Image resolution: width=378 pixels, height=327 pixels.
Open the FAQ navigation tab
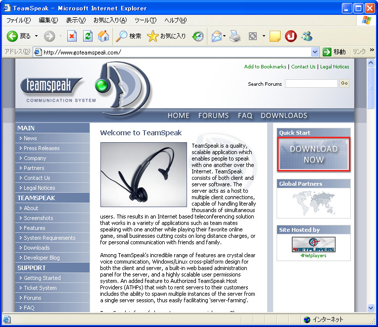coord(245,115)
